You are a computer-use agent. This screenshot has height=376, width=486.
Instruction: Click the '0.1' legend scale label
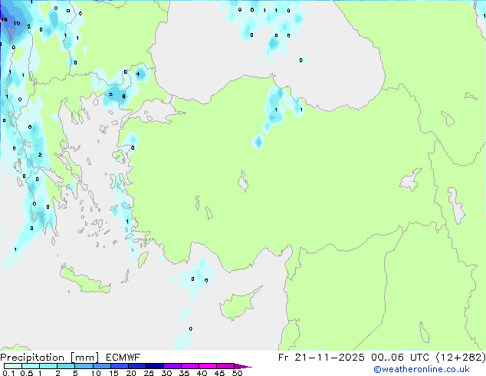pos(8,373)
